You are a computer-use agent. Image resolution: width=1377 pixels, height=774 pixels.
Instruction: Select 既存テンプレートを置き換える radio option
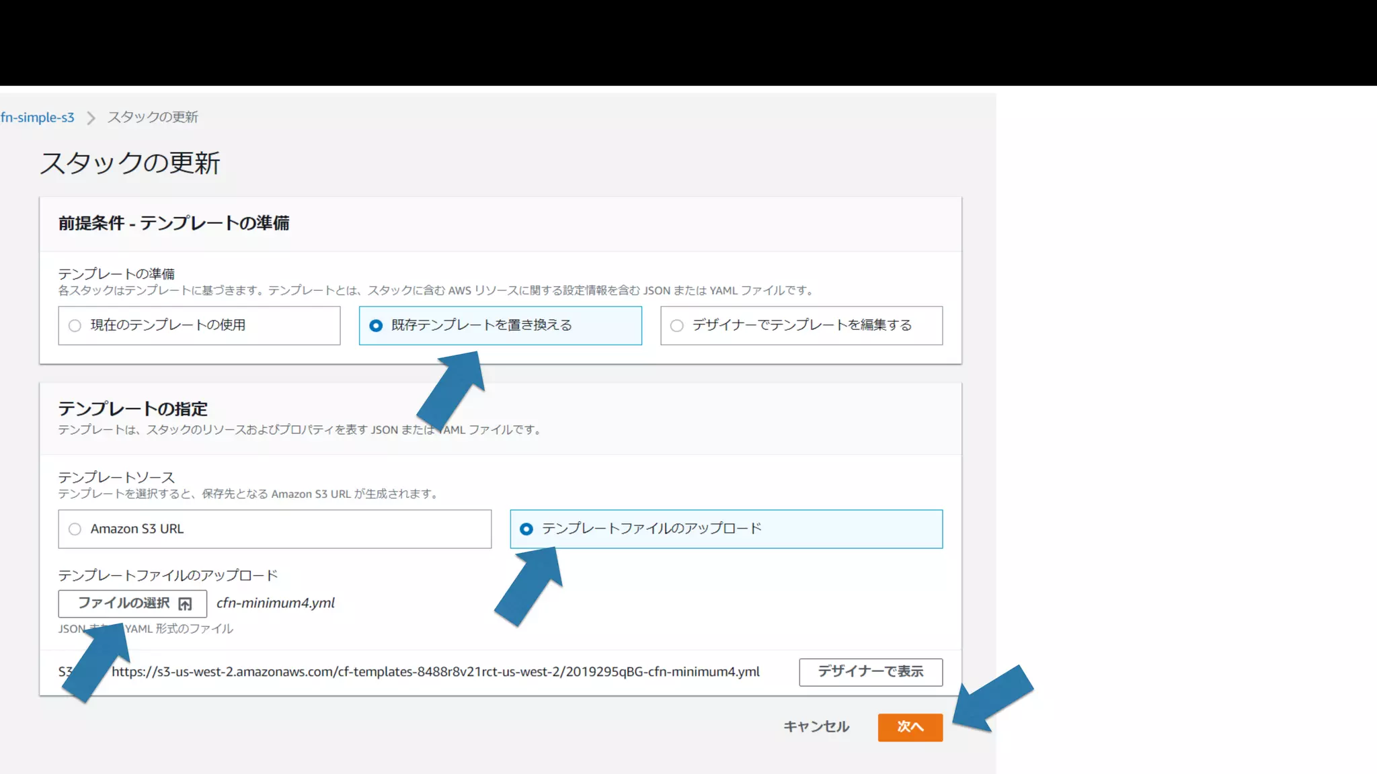click(377, 326)
